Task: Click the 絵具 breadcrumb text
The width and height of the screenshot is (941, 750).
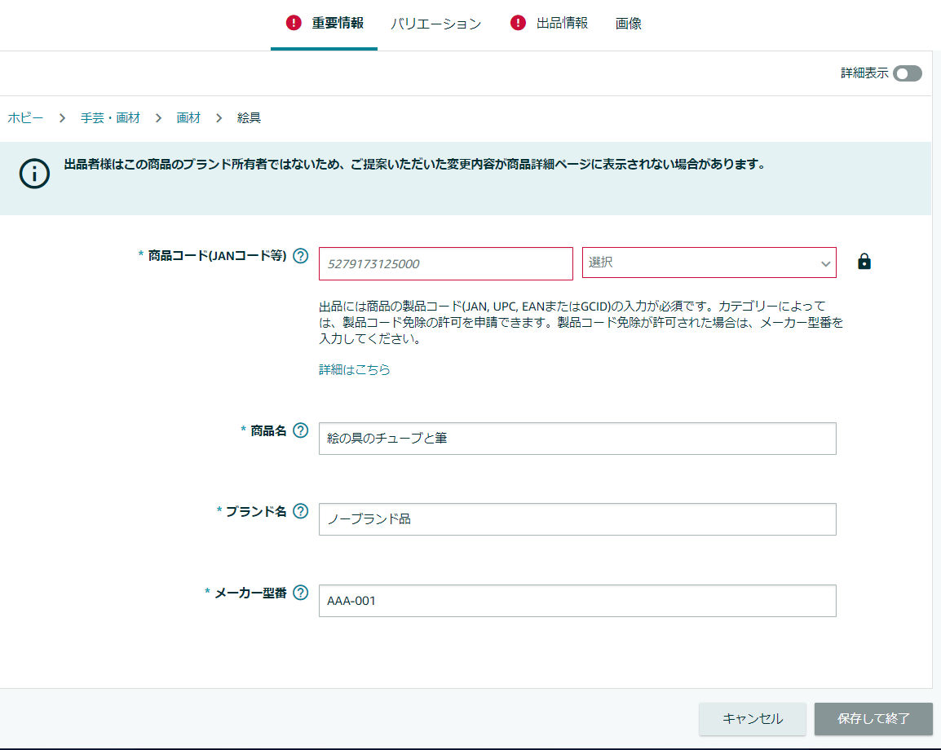Action: coord(249,117)
